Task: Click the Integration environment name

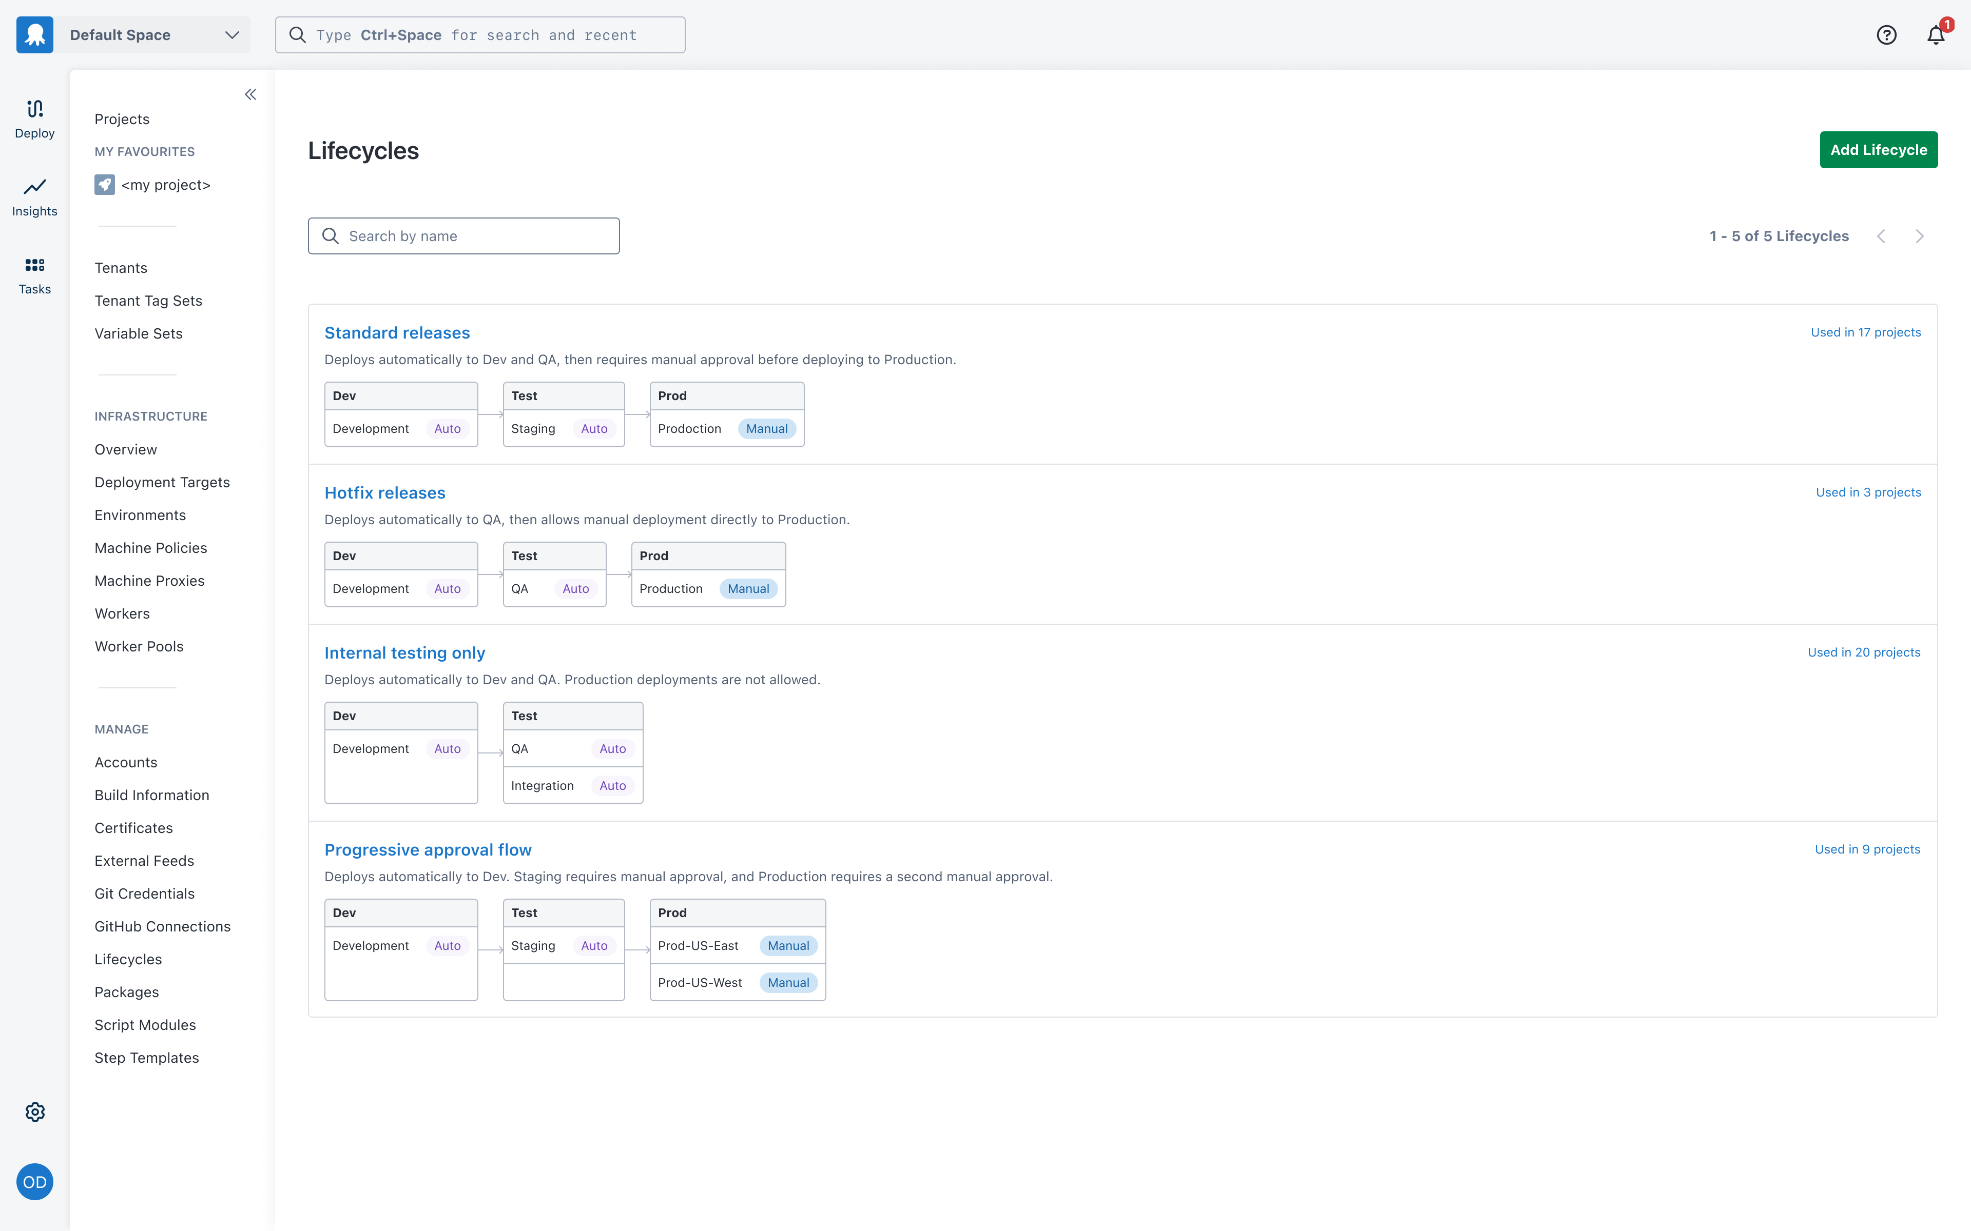Action: click(x=543, y=786)
